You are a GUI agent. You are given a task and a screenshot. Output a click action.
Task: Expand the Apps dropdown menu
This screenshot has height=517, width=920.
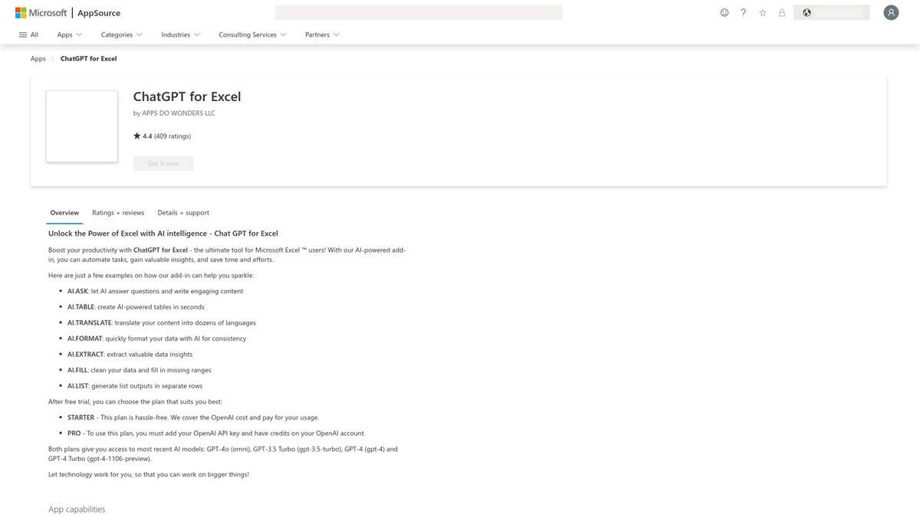pyautogui.click(x=69, y=34)
